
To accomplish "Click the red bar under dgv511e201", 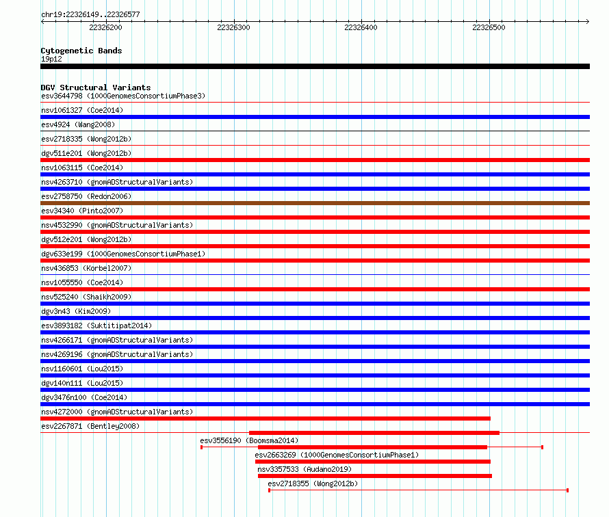I will 315,160.
